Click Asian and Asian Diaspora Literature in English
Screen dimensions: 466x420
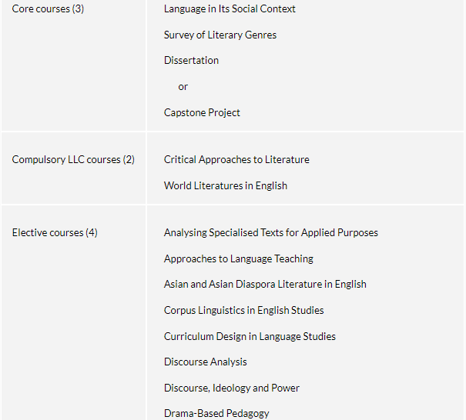(x=265, y=285)
